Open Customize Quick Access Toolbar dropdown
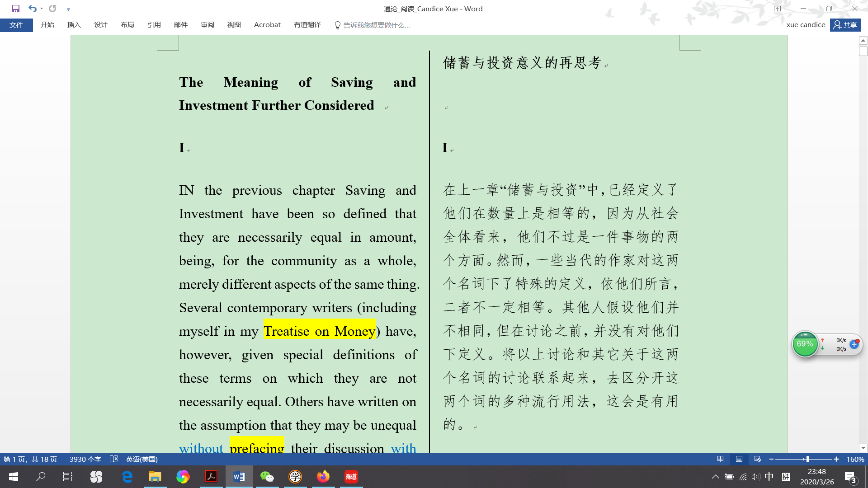Viewport: 868px width, 488px height. [x=68, y=9]
